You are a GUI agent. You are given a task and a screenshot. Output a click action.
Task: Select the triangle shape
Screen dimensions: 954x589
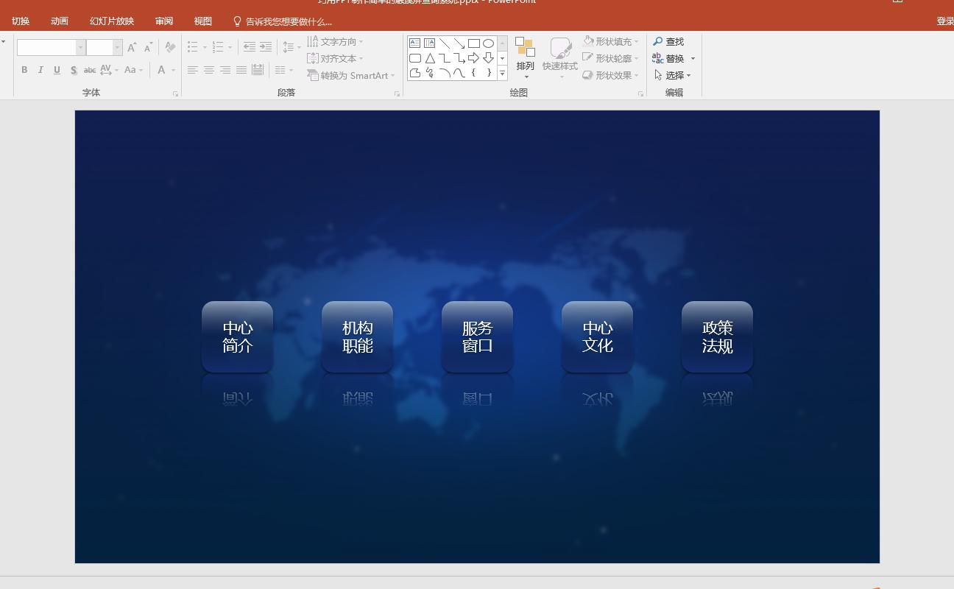pos(430,58)
